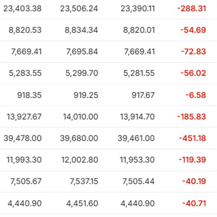Viewport: 217px width, 217px height.
Task: Click the -288.31 change value
Action: pos(192,9)
